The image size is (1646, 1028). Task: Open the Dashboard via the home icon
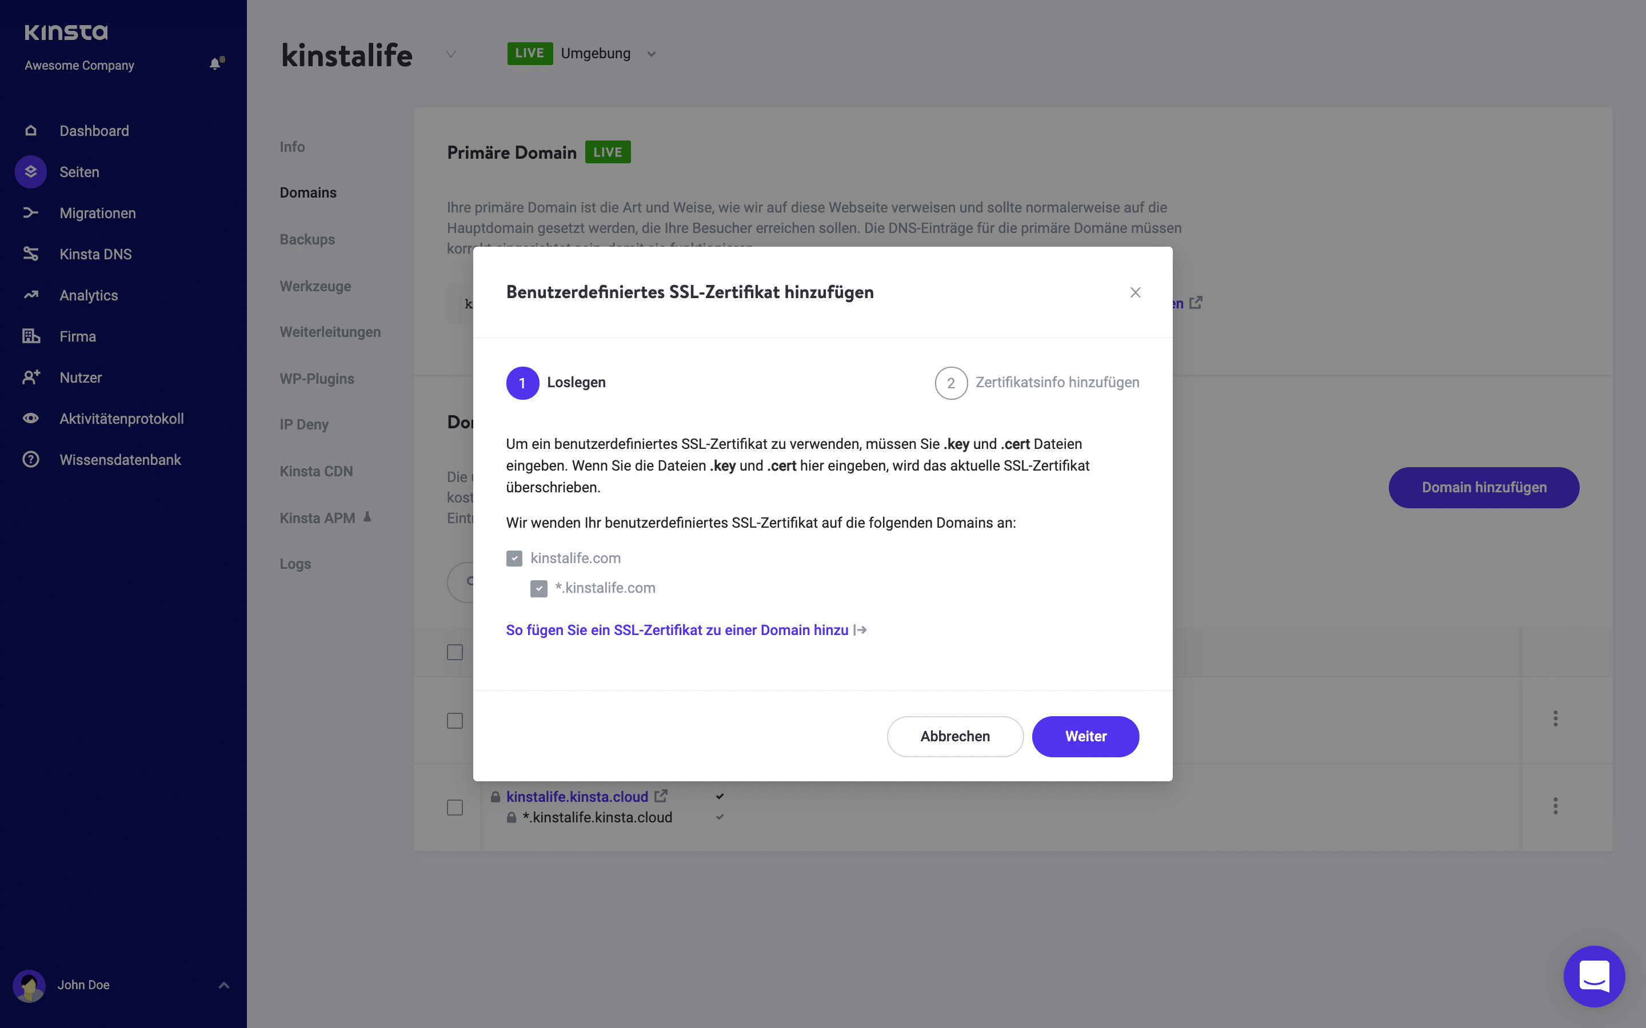coord(31,131)
